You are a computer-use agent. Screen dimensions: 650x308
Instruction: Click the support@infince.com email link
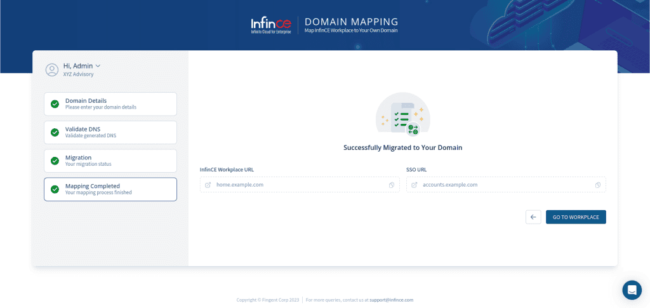tap(391, 300)
